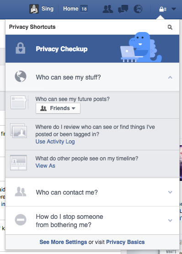Go to the Home tab
The height and width of the screenshot is (254, 182).
tap(70, 9)
